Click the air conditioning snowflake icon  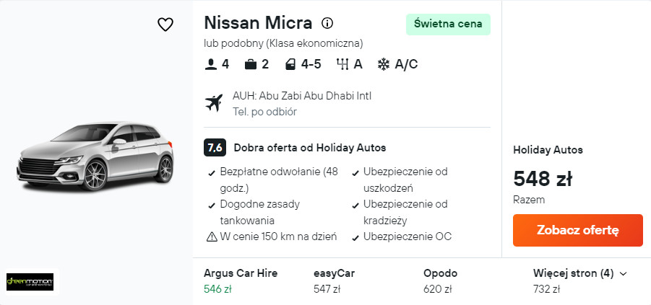[x=384, y=64]
